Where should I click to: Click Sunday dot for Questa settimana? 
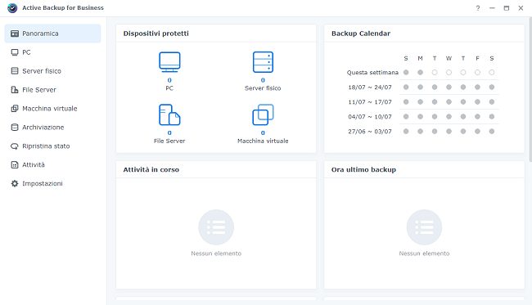tap(406, 72)
